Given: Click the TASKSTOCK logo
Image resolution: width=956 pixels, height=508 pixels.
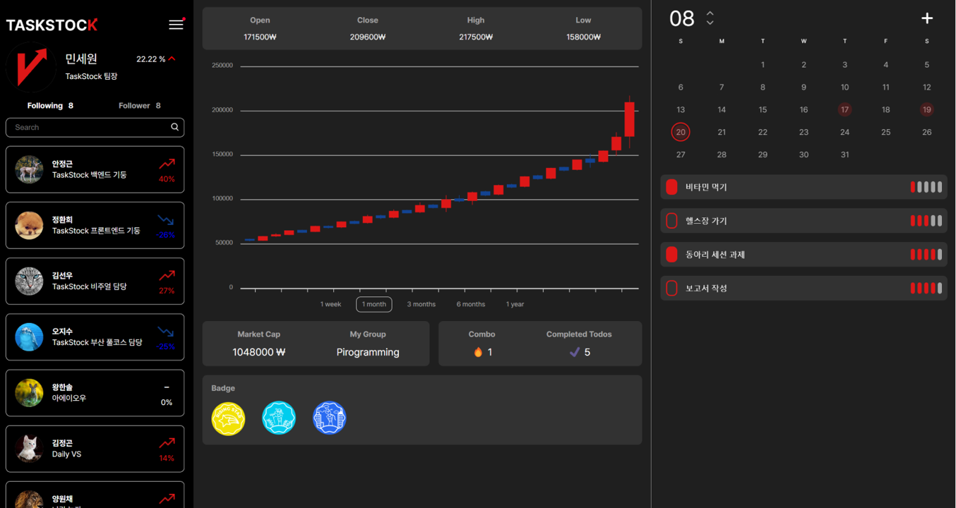Looking at the screenshot, I should [51, 24].
